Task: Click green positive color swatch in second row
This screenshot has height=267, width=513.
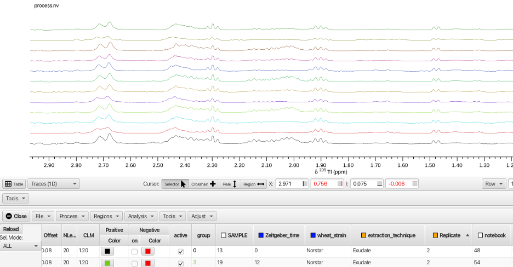Action: tap(107, 263)
